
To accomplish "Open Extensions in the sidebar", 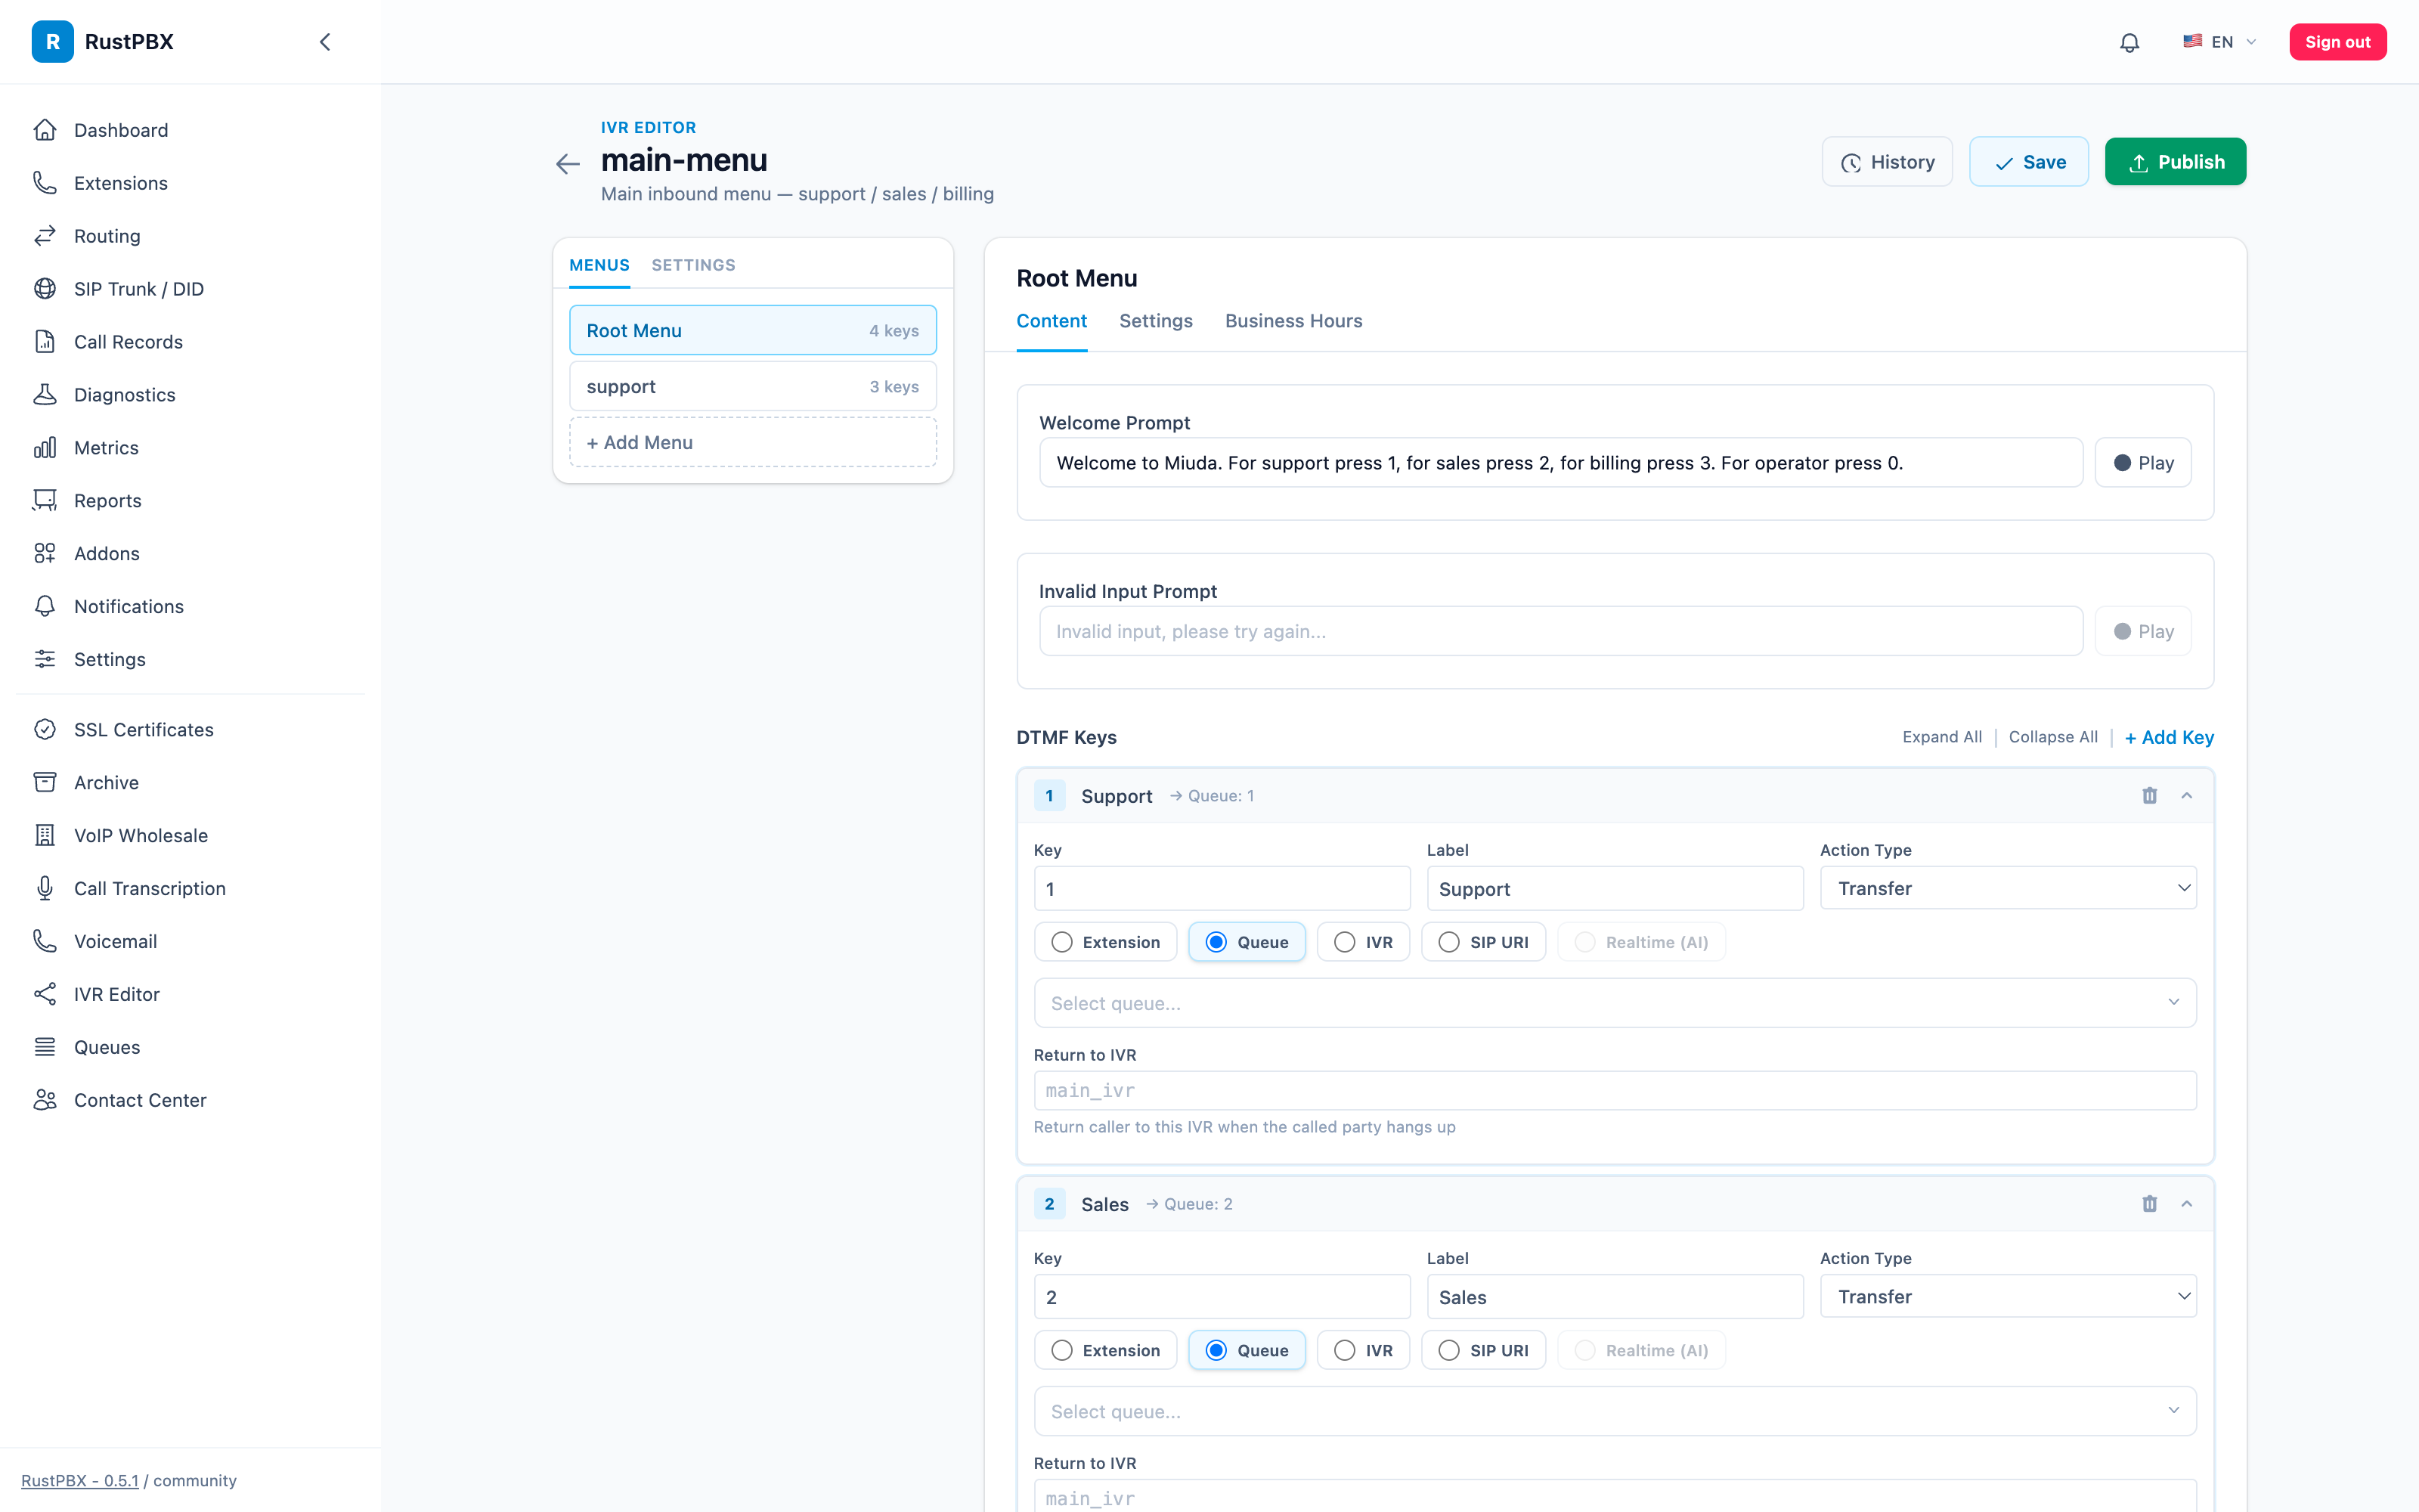I will tap(191, 183).
